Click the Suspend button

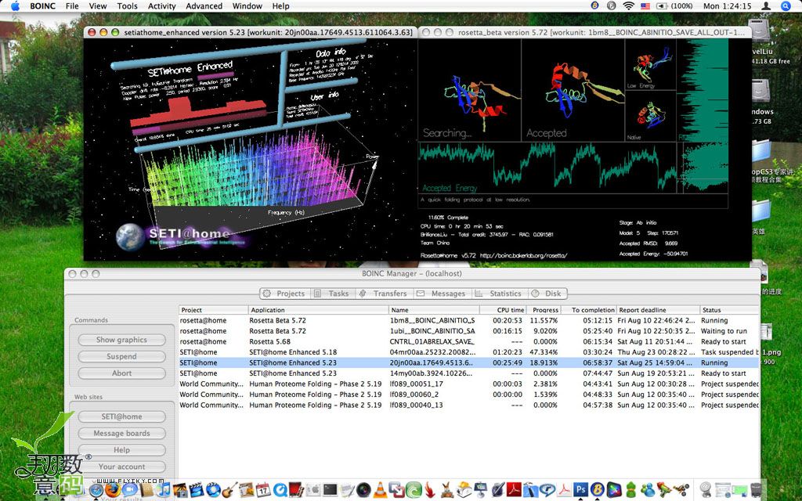[x=121, y=356]
